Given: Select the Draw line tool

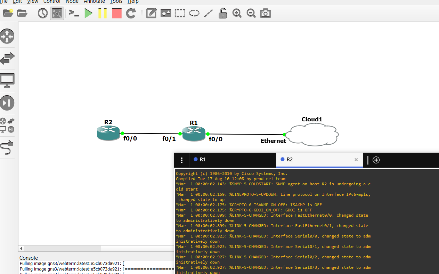Looking at the screenshot, I should click(208, 13).
